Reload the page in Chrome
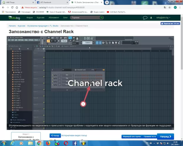The width and height of the screenshot is (183, 146). (12, 7)
